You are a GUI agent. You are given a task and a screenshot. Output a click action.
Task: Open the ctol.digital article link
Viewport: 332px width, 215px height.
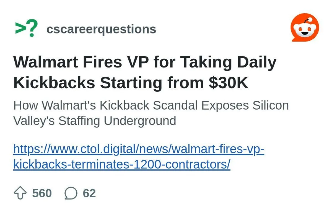click(x=138, y=157)
